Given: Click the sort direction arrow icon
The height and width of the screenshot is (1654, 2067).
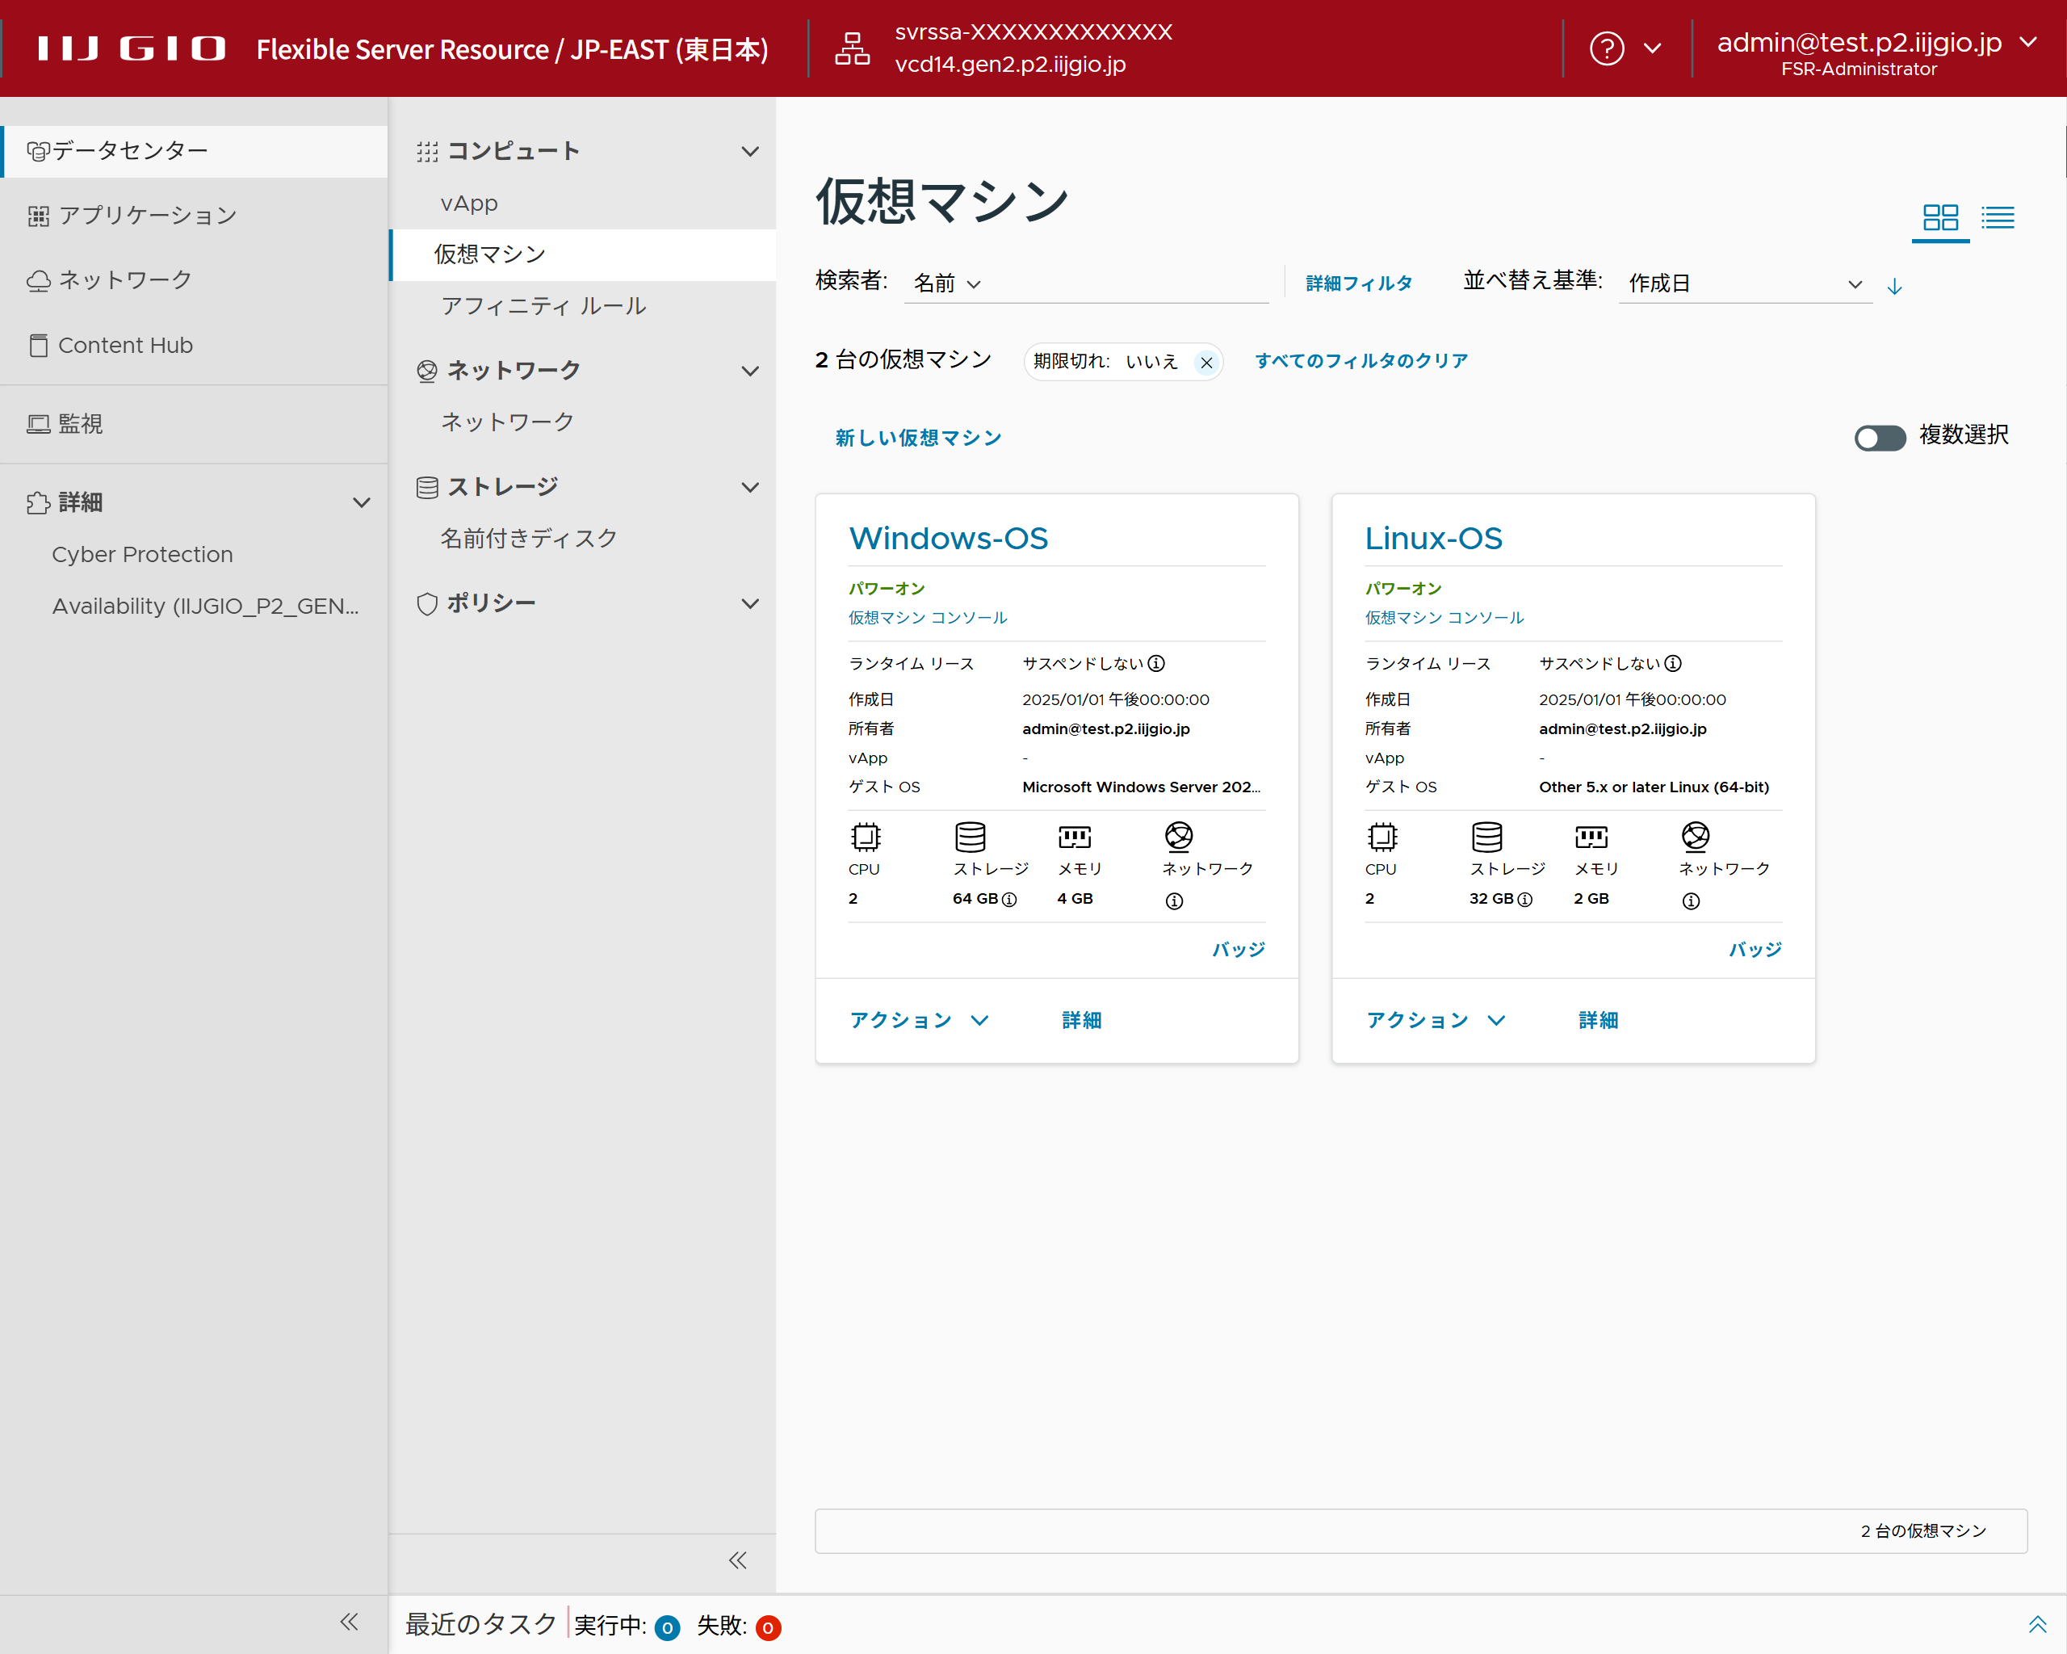Looking at the screenshot, I should tap(1893, 286).
